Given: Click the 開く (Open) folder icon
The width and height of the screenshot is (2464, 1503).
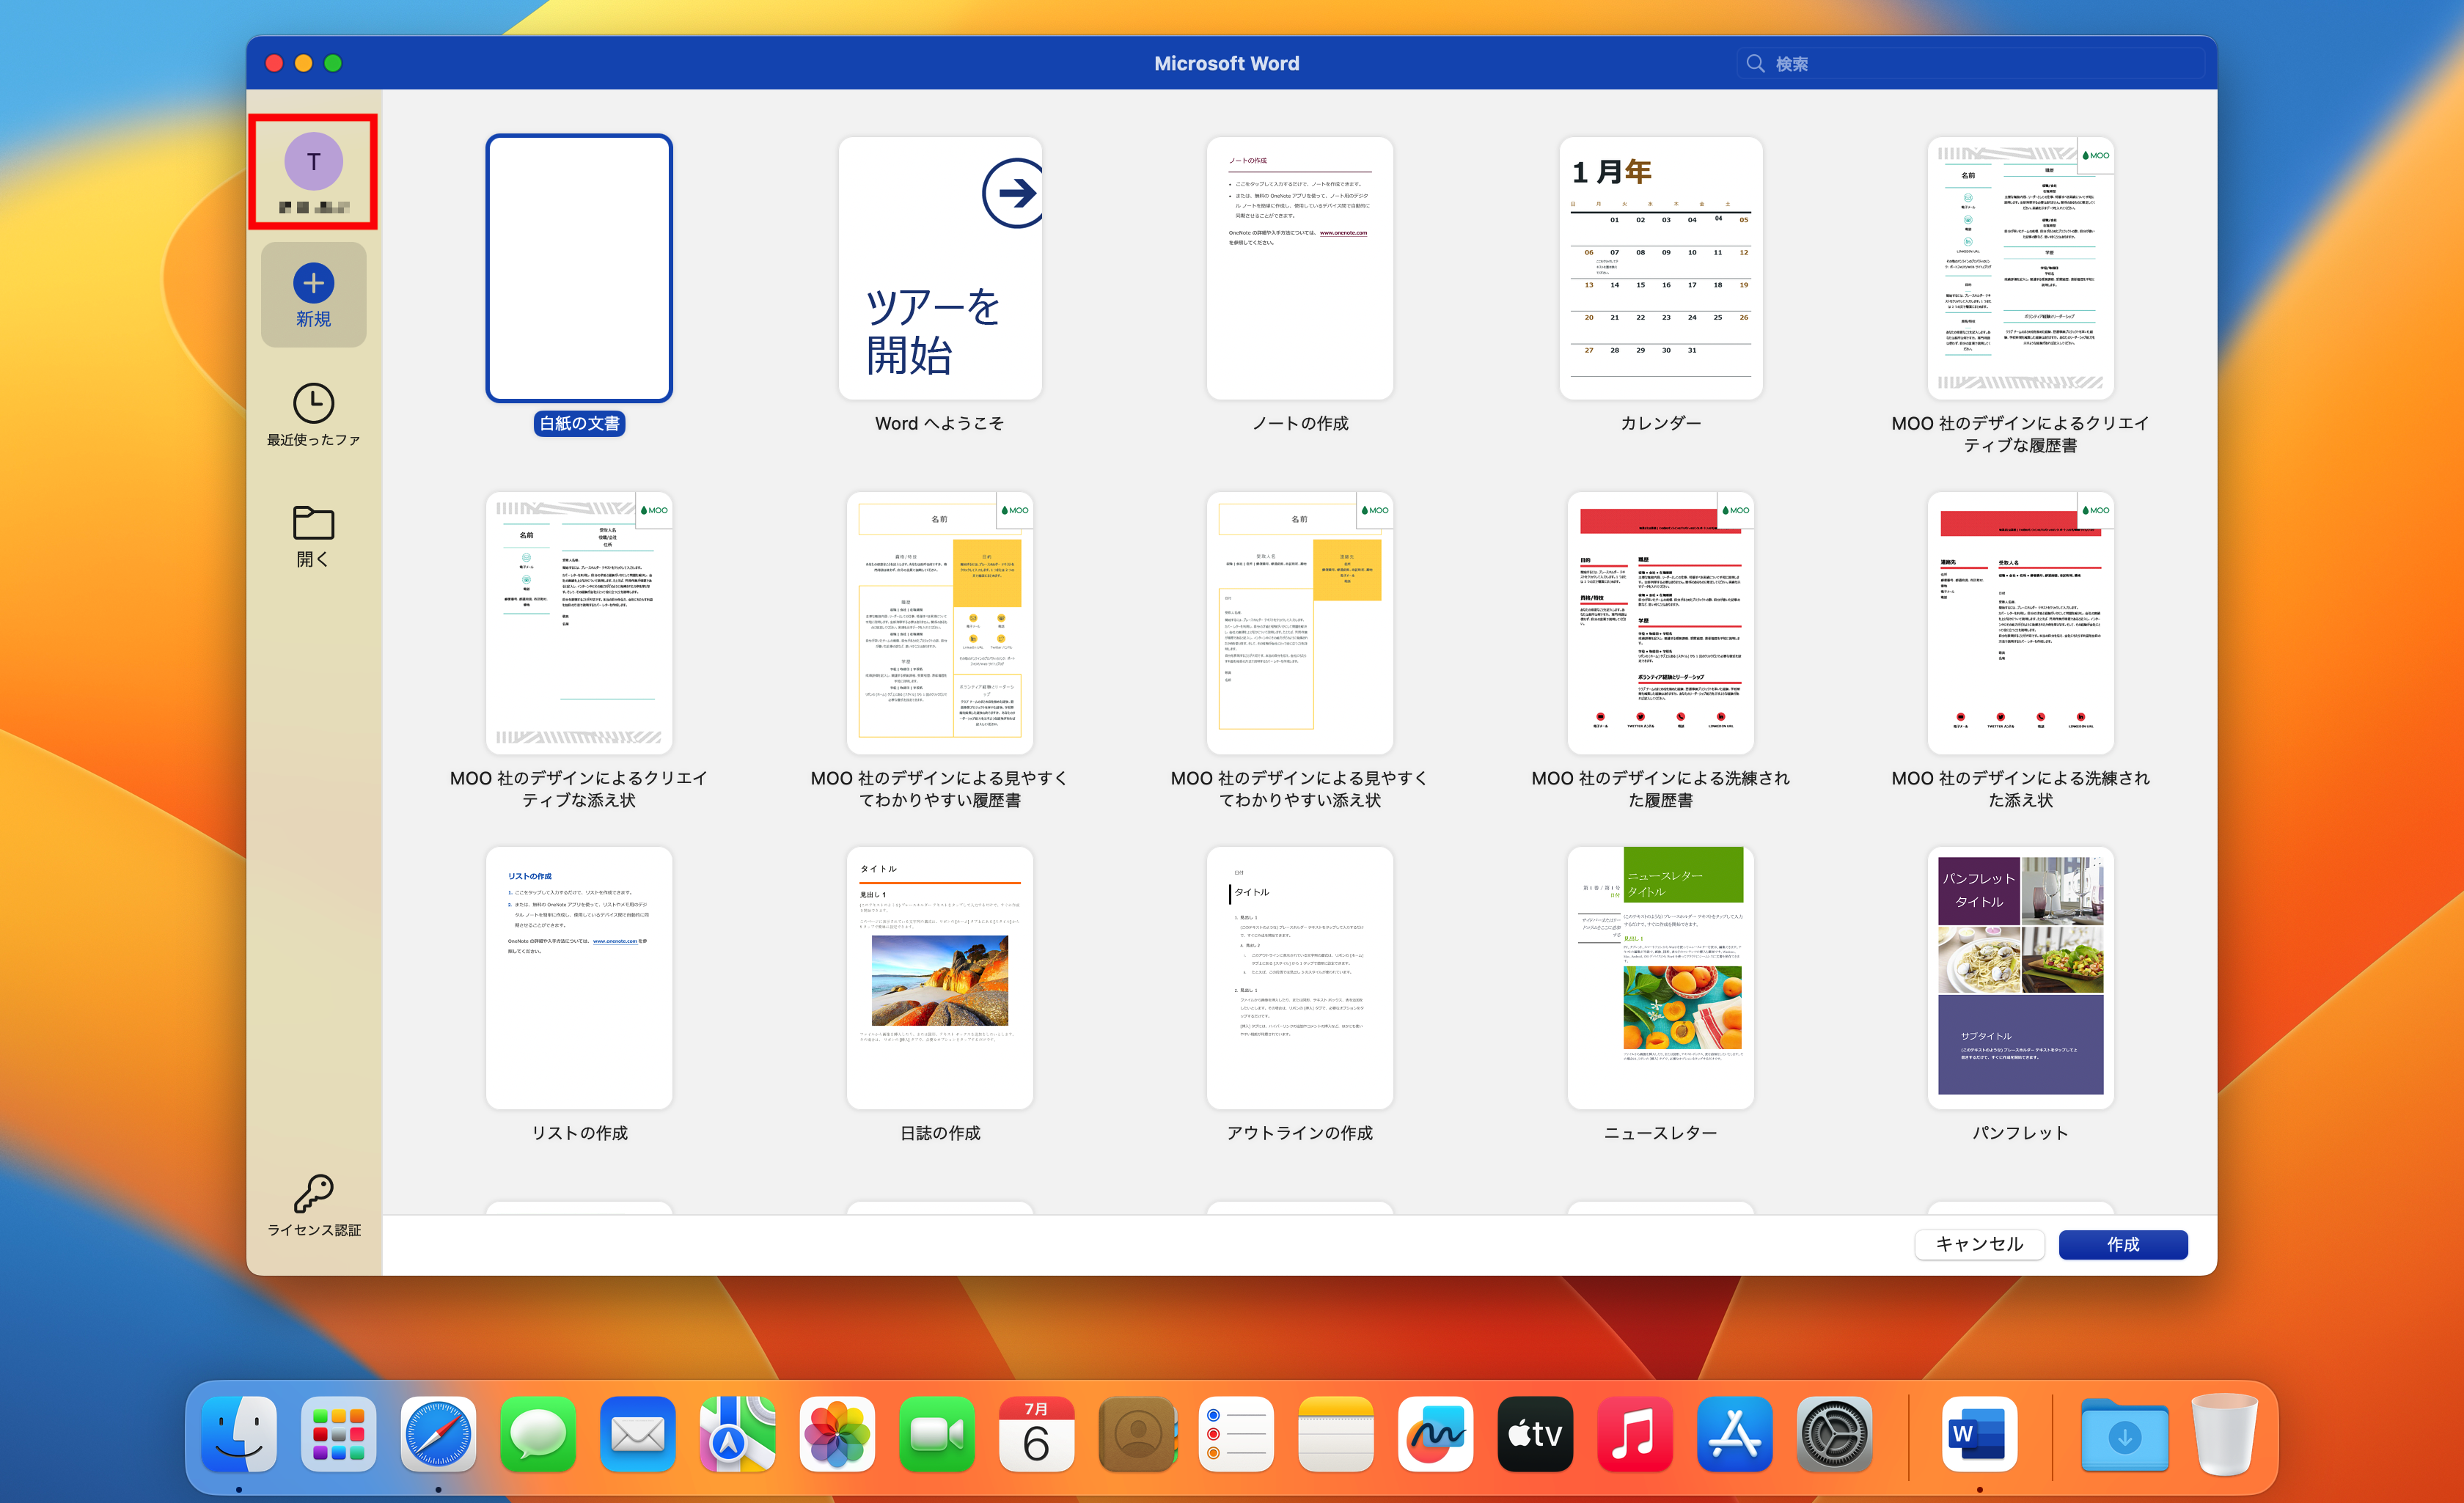Looking at the screenshot, I should click(x=313, y=522).
